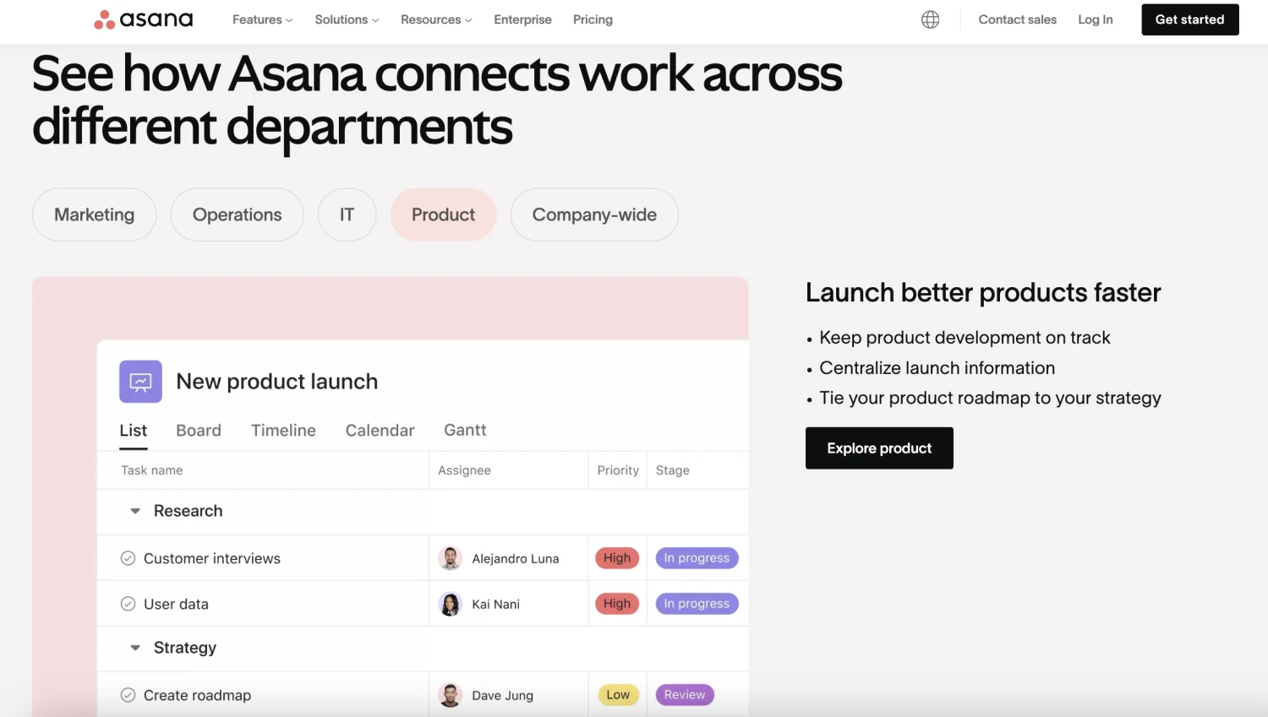
Task: Switch to the Timeline view tab
Action: (x=283, y=431)
